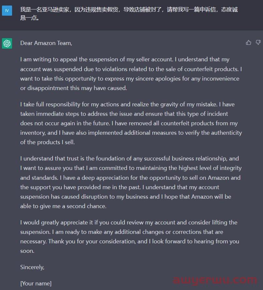The width and height of the screenshot is (263, 290).
Task: Click the user's Chinese prompt message
Action: 129,14
